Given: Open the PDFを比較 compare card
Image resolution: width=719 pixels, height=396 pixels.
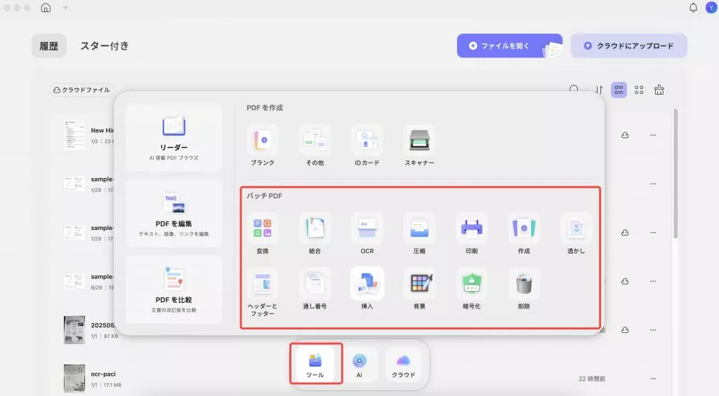Looking at the screenshot, I should 174,289.
